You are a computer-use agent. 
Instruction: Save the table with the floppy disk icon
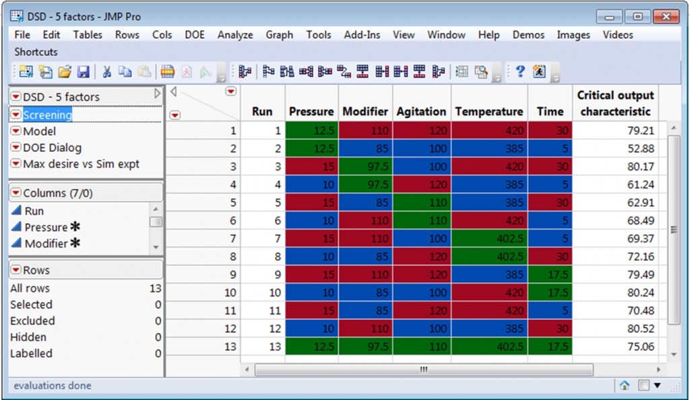[x=83, y=71]
